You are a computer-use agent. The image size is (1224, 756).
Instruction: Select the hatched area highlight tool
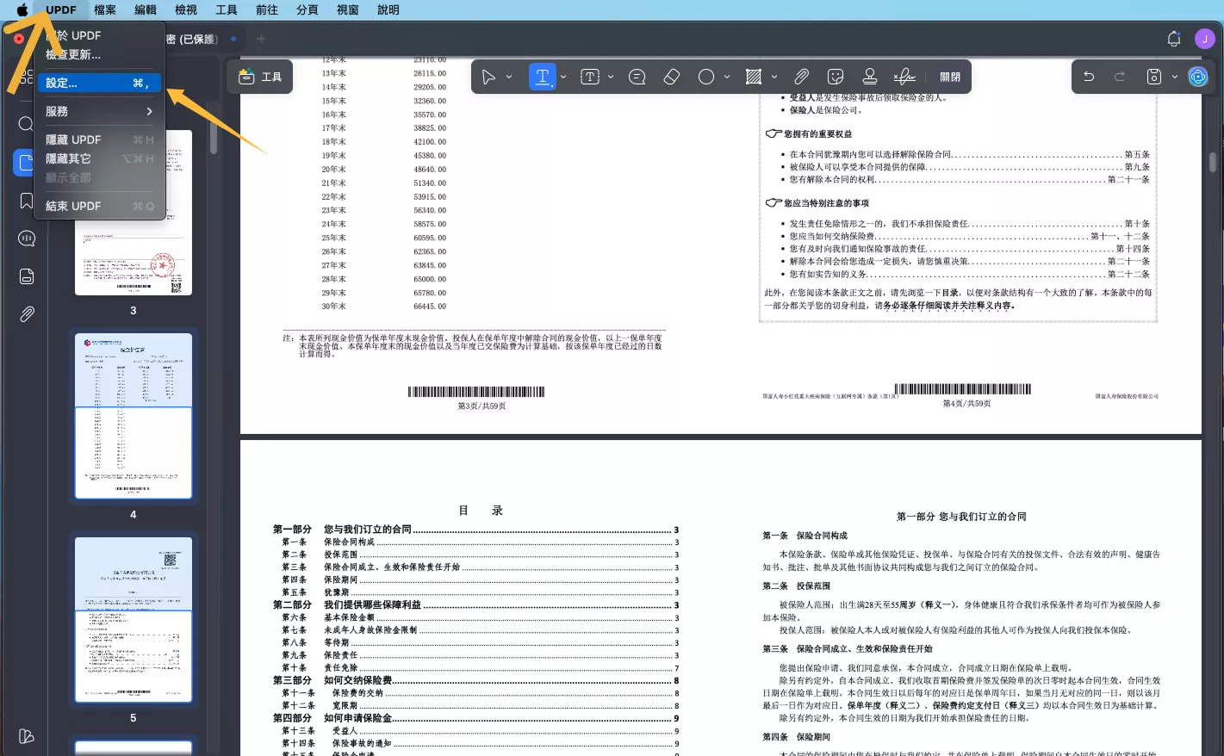pyautogui.click(x=754, y=77)
